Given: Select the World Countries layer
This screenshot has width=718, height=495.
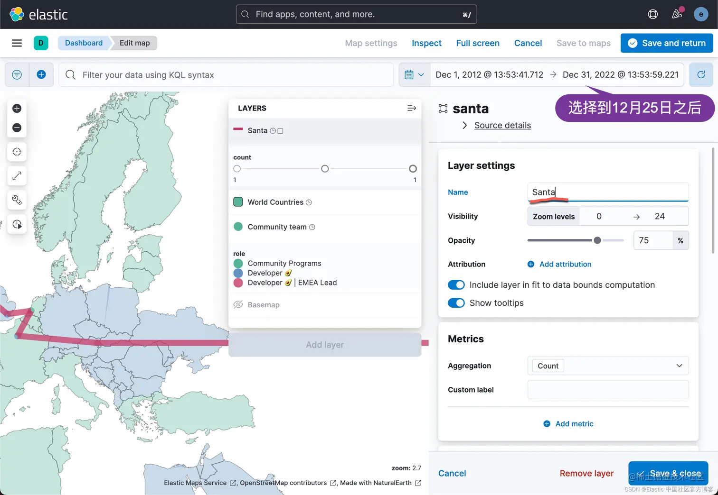Looking at the screenshot, I should click(x=275, y=202).
